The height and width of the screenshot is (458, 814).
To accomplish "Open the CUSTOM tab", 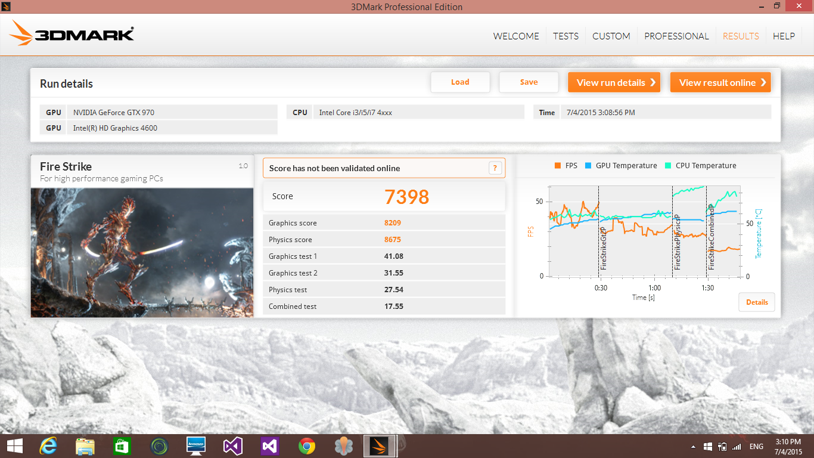I will coord(611,36).
